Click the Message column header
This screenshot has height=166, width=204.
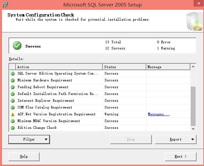click(168, 67)
